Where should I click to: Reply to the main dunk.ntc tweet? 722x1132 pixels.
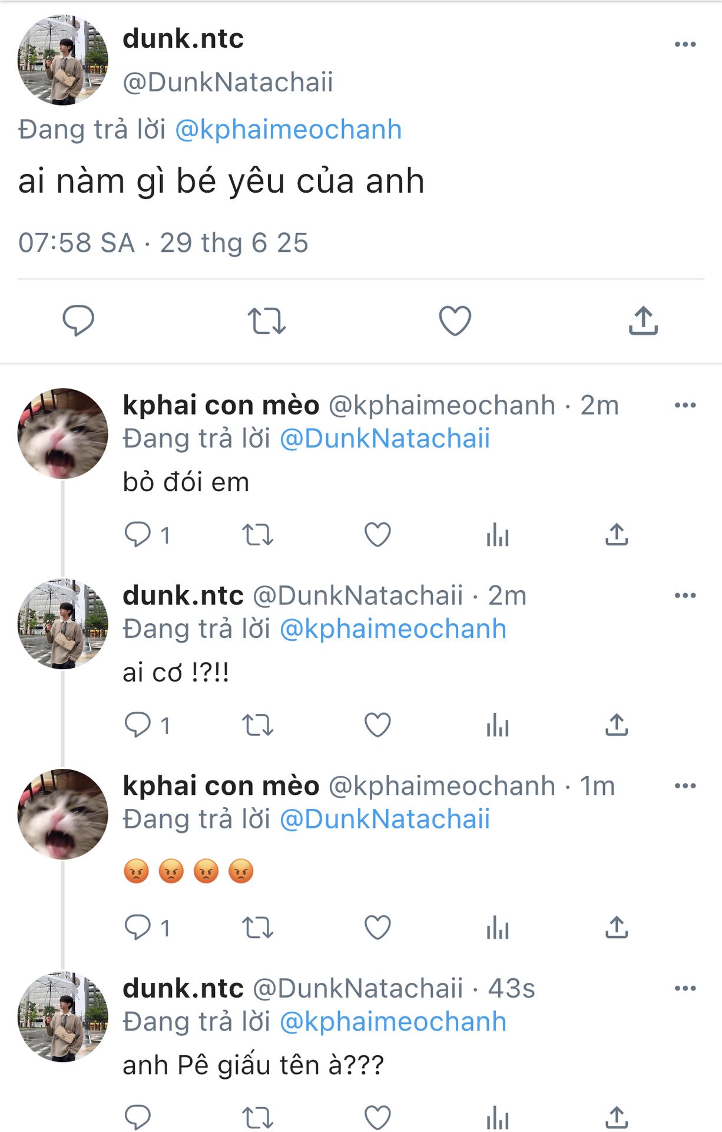click(x=78, y=321)
